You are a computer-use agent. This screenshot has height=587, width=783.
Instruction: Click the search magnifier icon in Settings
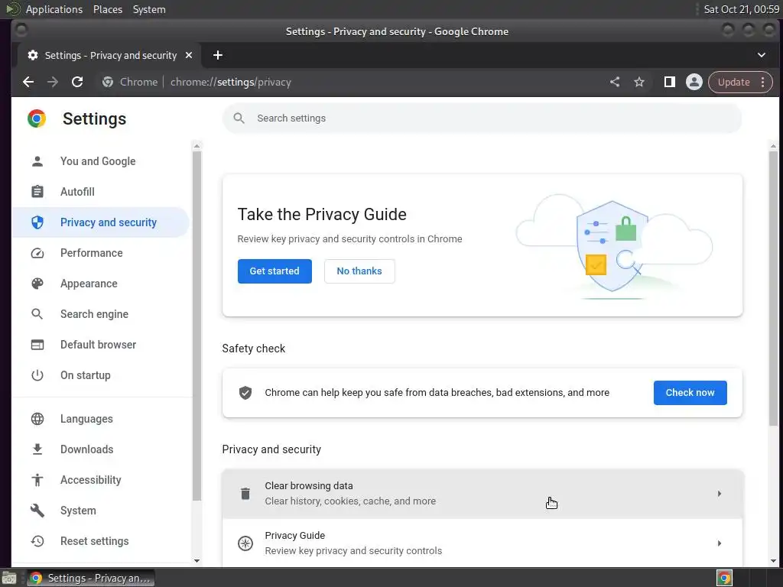pyautogui.click(x=239, y=118)
